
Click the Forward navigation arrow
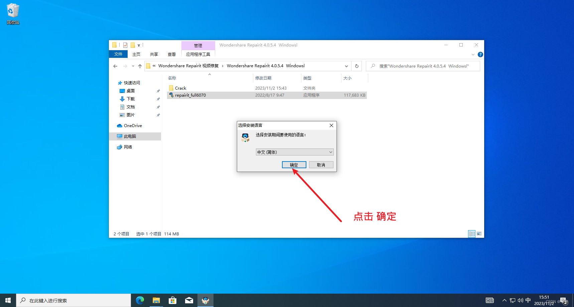click(125, 66)
